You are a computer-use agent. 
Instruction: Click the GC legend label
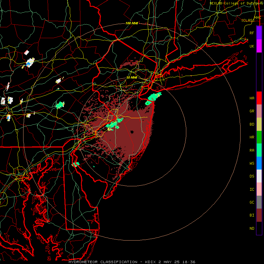252,202
